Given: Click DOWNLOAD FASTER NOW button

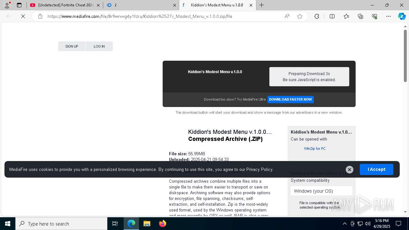Looking at the screenshot, I should tap(290, 99).
